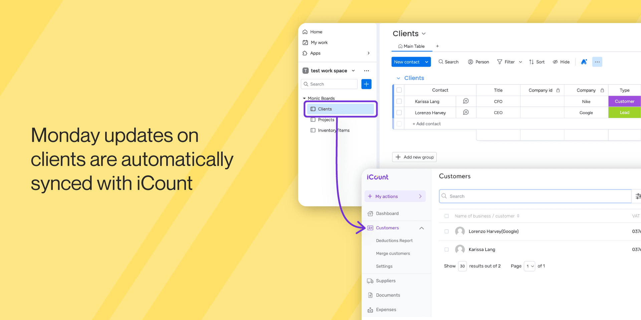Click iCount customers Search field

535,196
